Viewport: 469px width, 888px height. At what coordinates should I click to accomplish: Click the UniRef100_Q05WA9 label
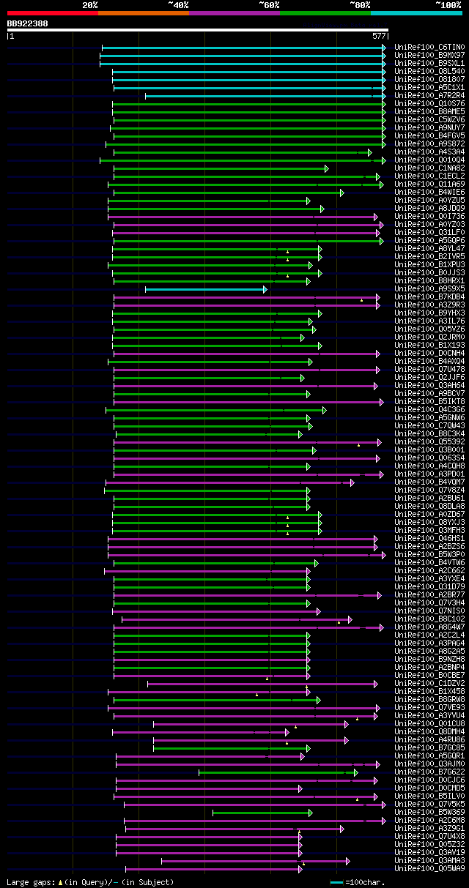coord(429,869)
